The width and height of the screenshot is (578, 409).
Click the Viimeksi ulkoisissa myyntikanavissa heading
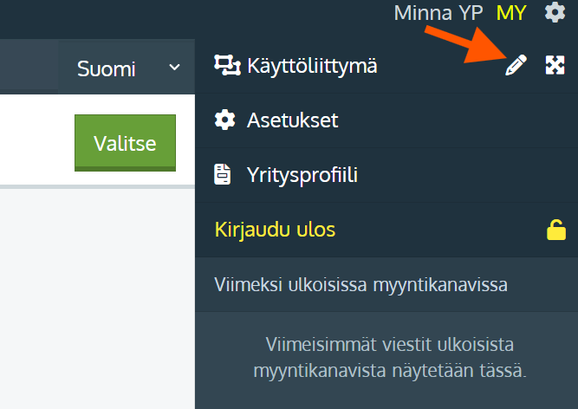click(x=360, y=284)
